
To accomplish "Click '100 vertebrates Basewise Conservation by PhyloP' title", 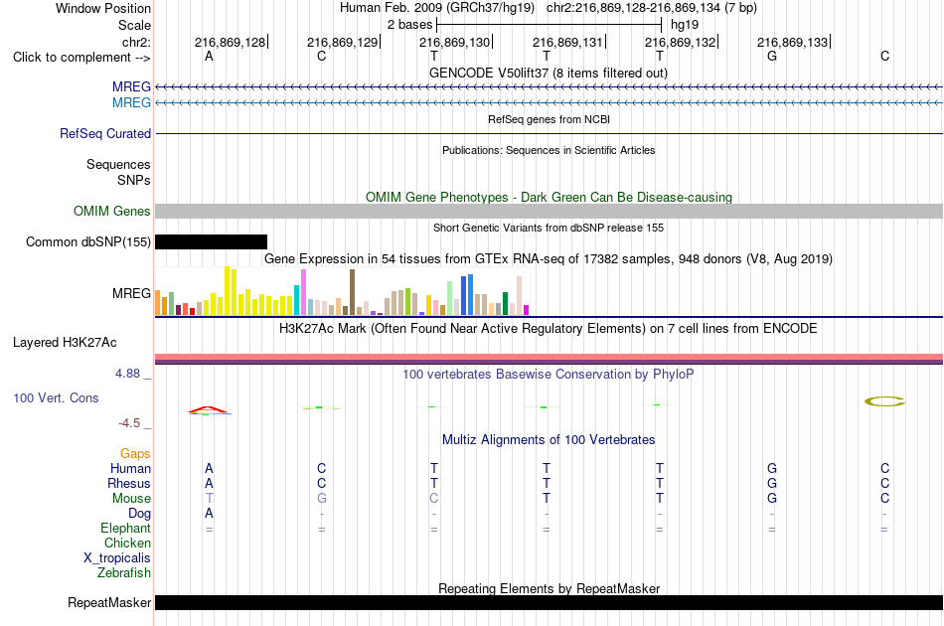I will (549, 374).
